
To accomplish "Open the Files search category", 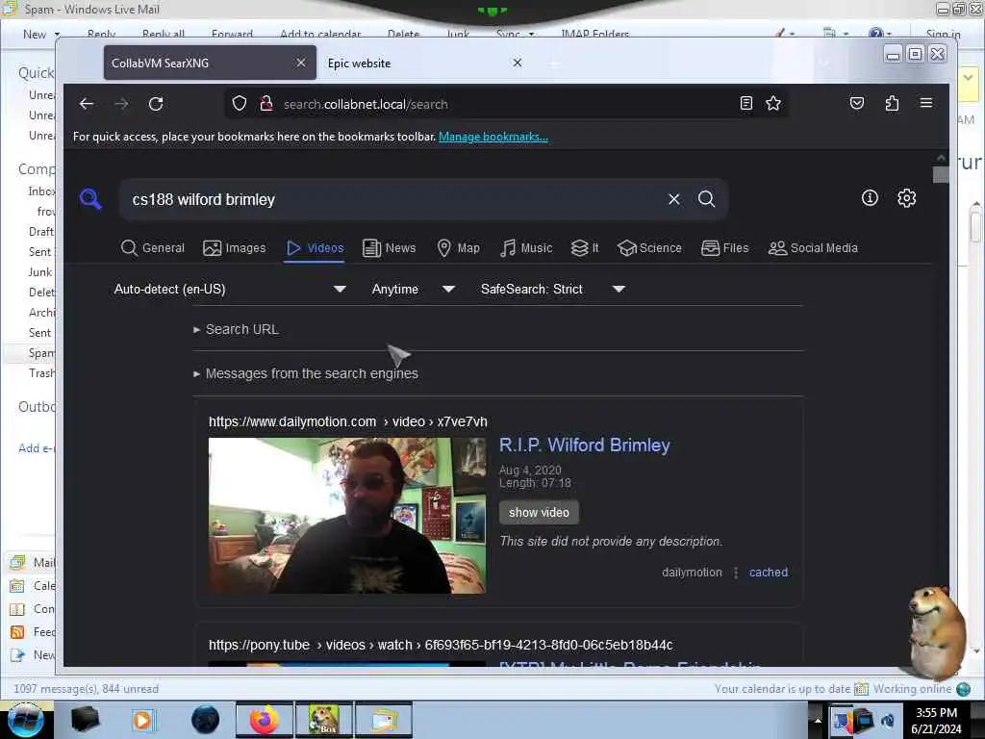I will tap(725, 248).
